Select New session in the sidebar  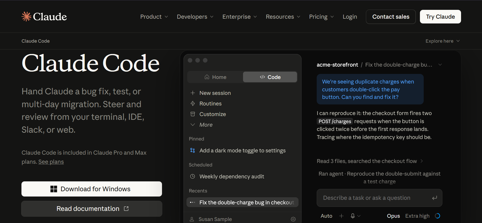[210, 93]
